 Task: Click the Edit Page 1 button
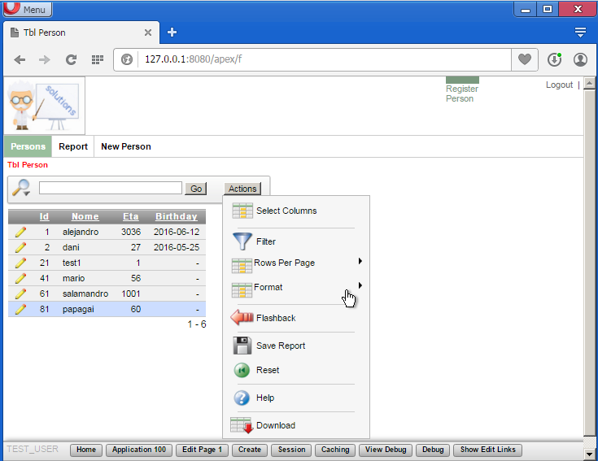point(202,450)
